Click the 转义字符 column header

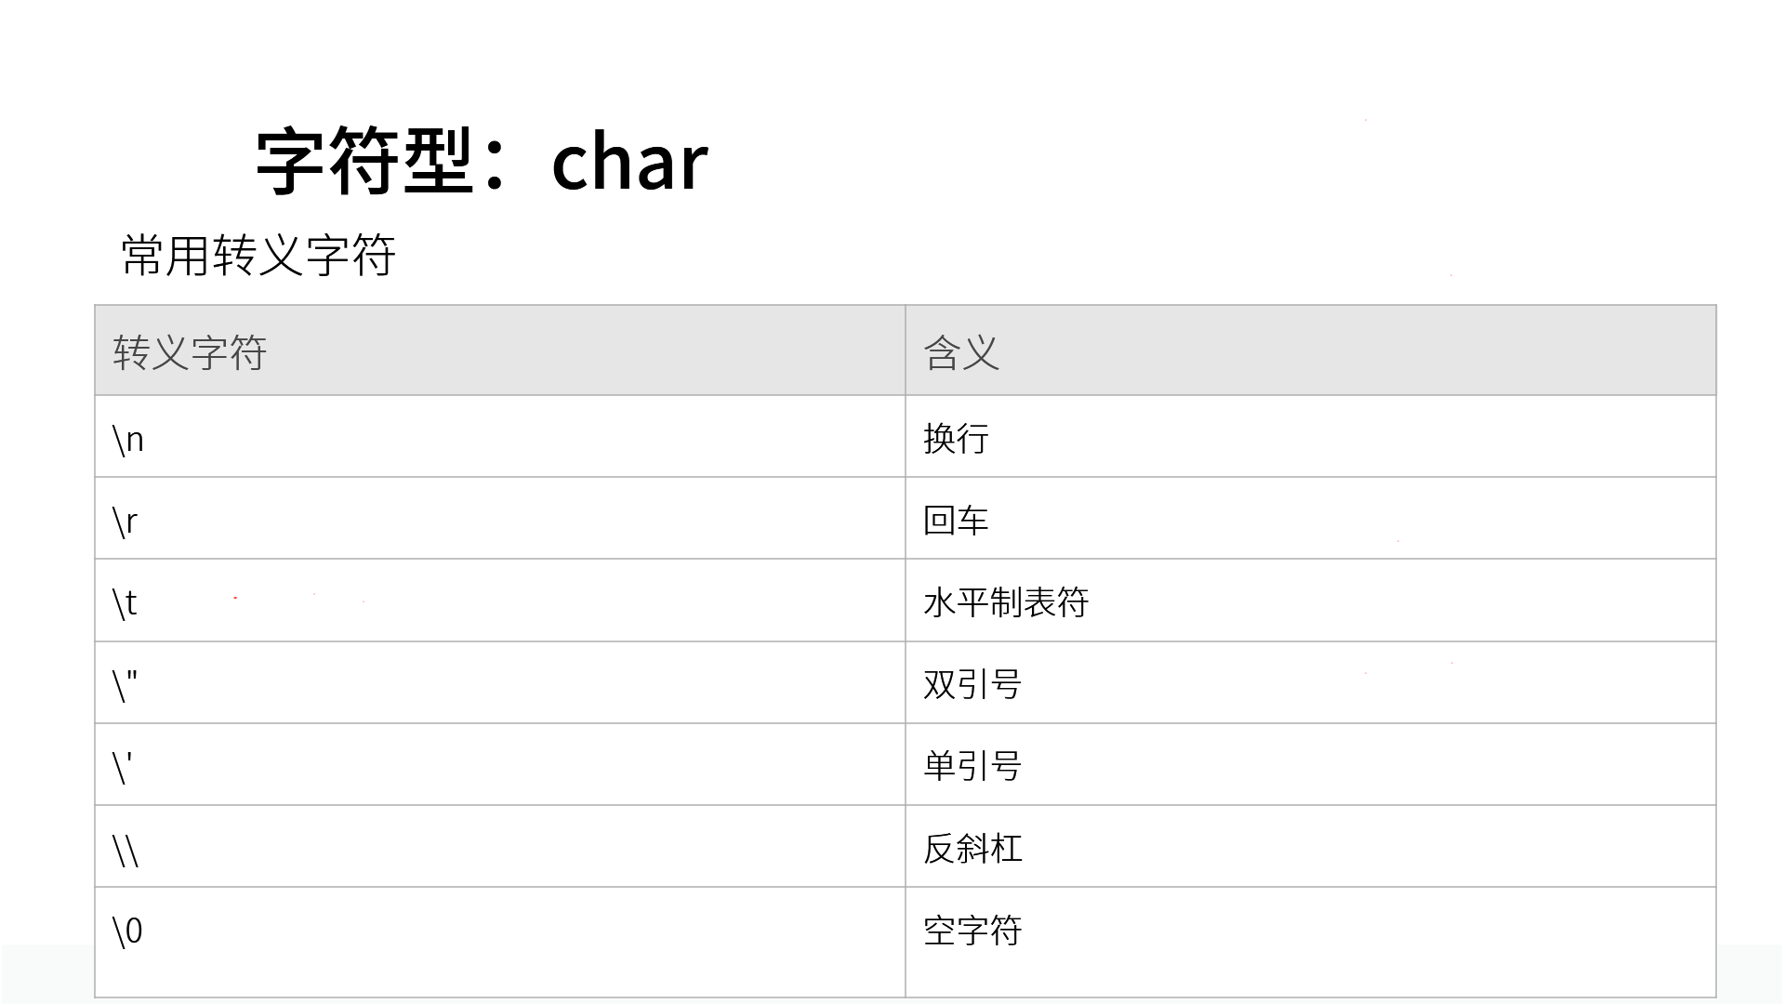point(500,350)
